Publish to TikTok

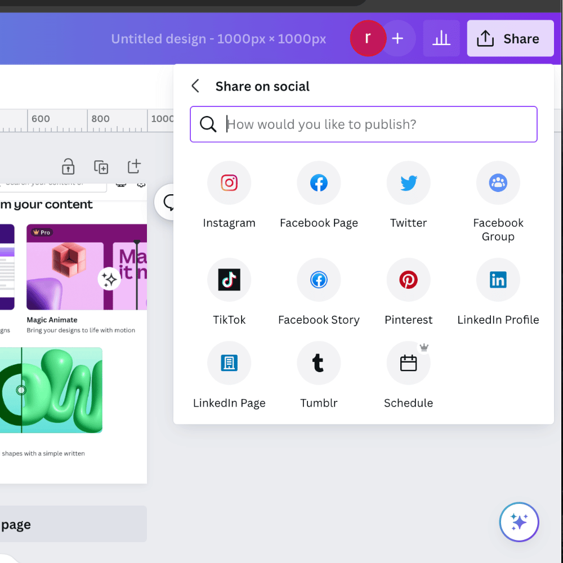pos(229,280)
